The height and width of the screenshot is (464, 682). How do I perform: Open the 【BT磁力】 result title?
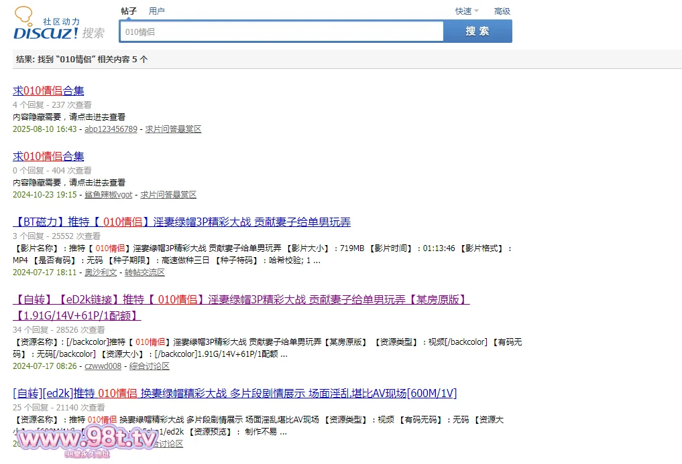(181, 222)
